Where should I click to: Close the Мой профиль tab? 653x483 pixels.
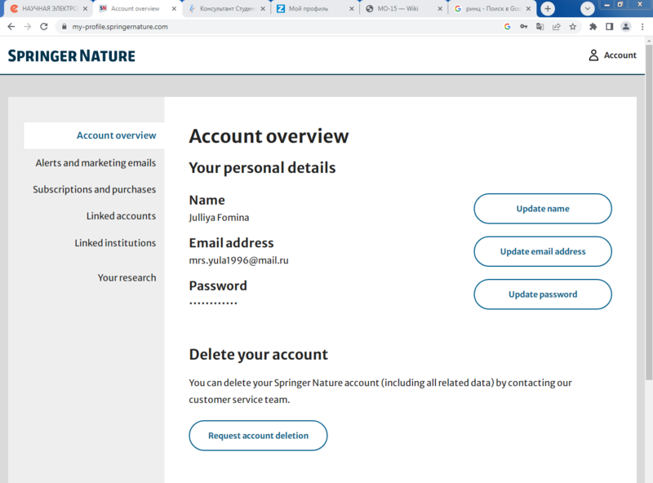click(352, 8)
